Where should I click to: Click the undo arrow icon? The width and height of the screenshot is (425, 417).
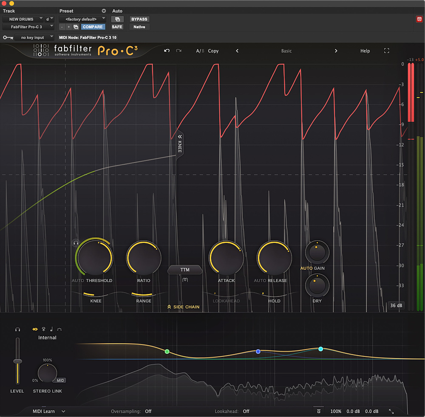pos(167,51)
